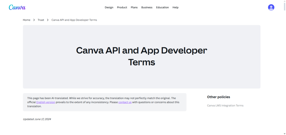Screen dimensions: 286x135
Task: Click the Canva logo
Action: (17, 7)
